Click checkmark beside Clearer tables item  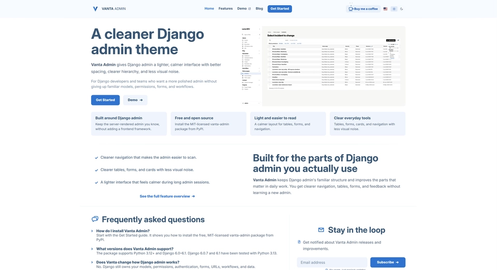click(96, 170)
